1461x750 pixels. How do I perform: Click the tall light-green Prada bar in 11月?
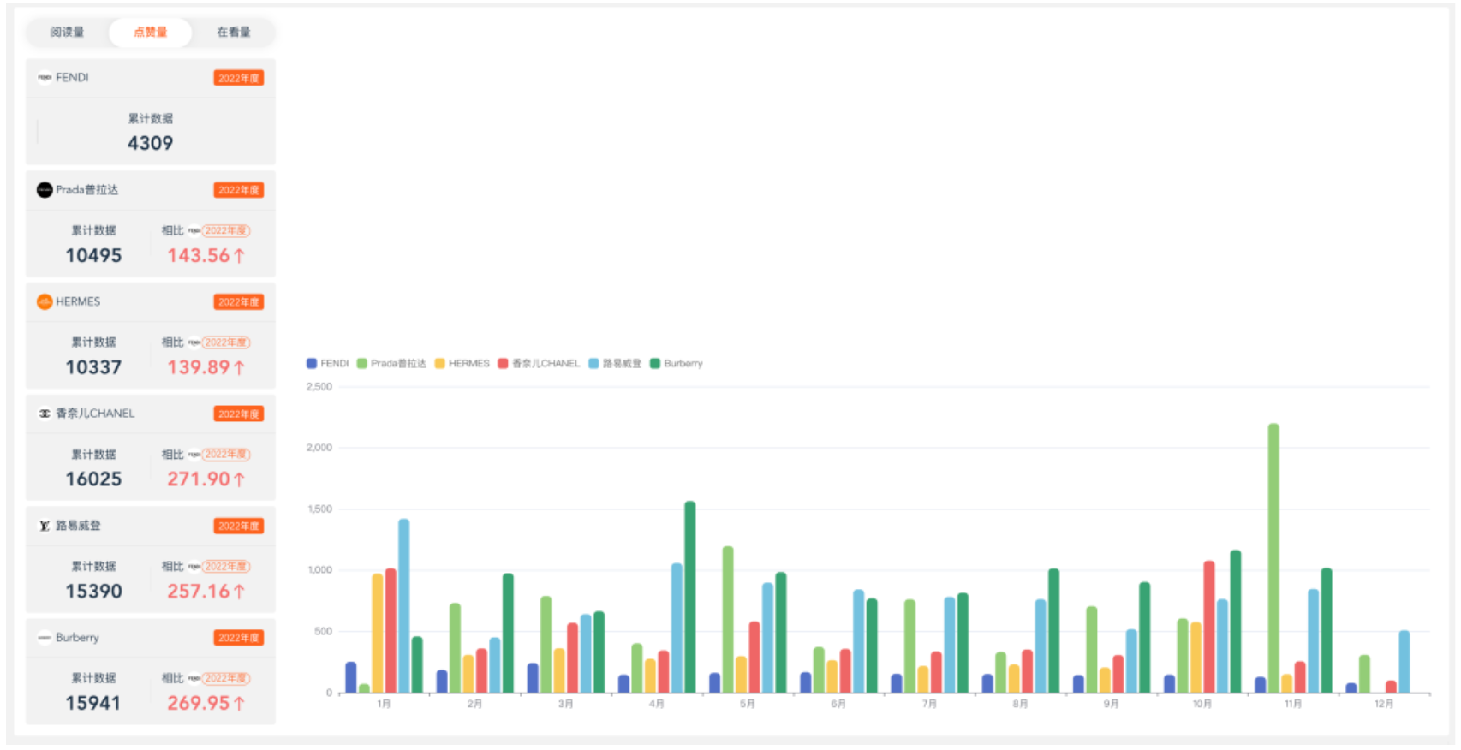coord(1273,558)
